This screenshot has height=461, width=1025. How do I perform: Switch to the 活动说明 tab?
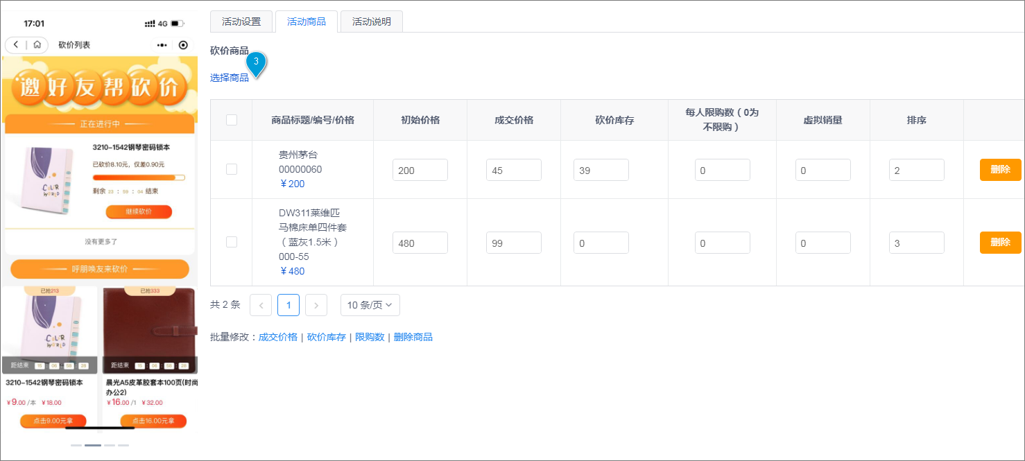pos(372,21)
